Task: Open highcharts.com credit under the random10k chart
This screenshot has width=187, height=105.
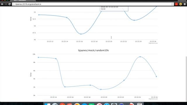Action: tap(153, 99)
